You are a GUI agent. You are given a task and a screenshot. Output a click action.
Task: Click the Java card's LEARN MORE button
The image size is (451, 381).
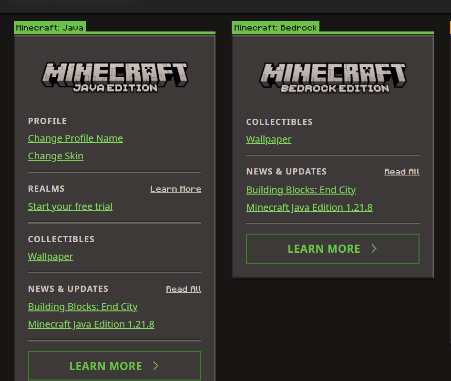point(114,366)
